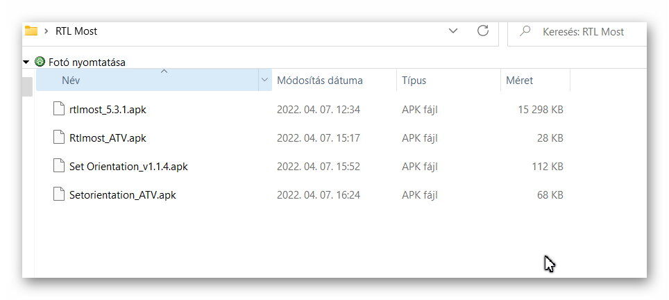Open the address bar history dropdown chevron
The height and width of the screenshot is (300, 669).
(x=454, y=31)
